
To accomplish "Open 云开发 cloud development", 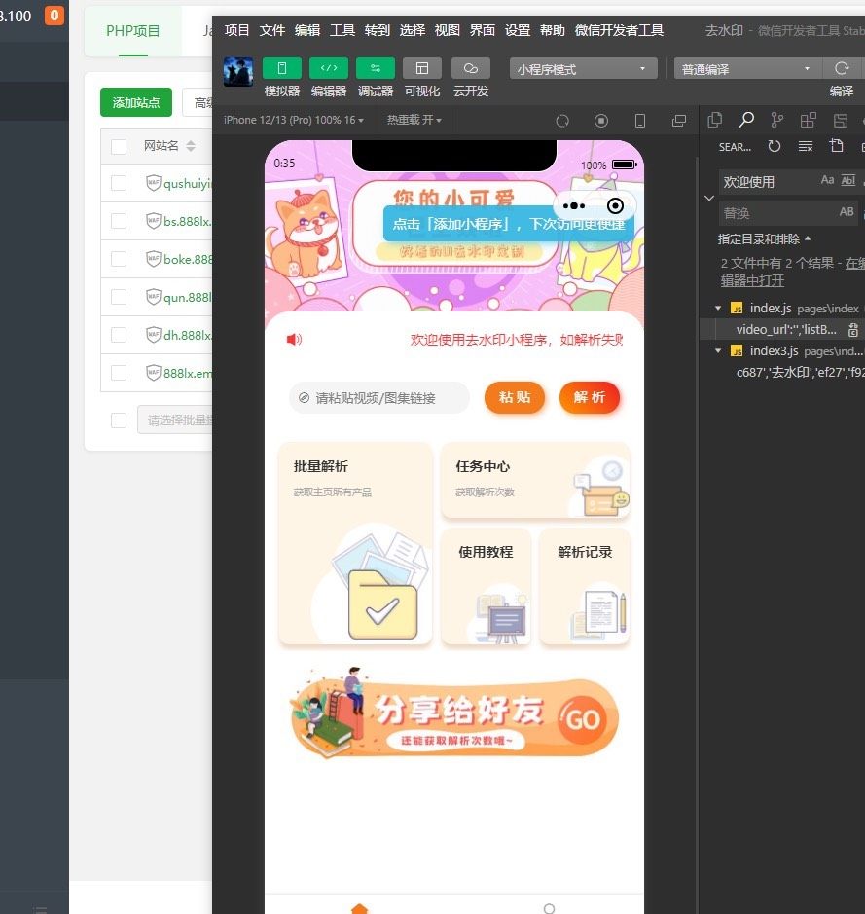I will coord(471,69).
